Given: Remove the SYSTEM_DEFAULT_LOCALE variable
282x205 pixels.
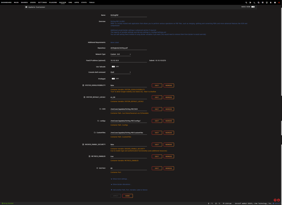Looking at the screenshot, I should 169,97.
